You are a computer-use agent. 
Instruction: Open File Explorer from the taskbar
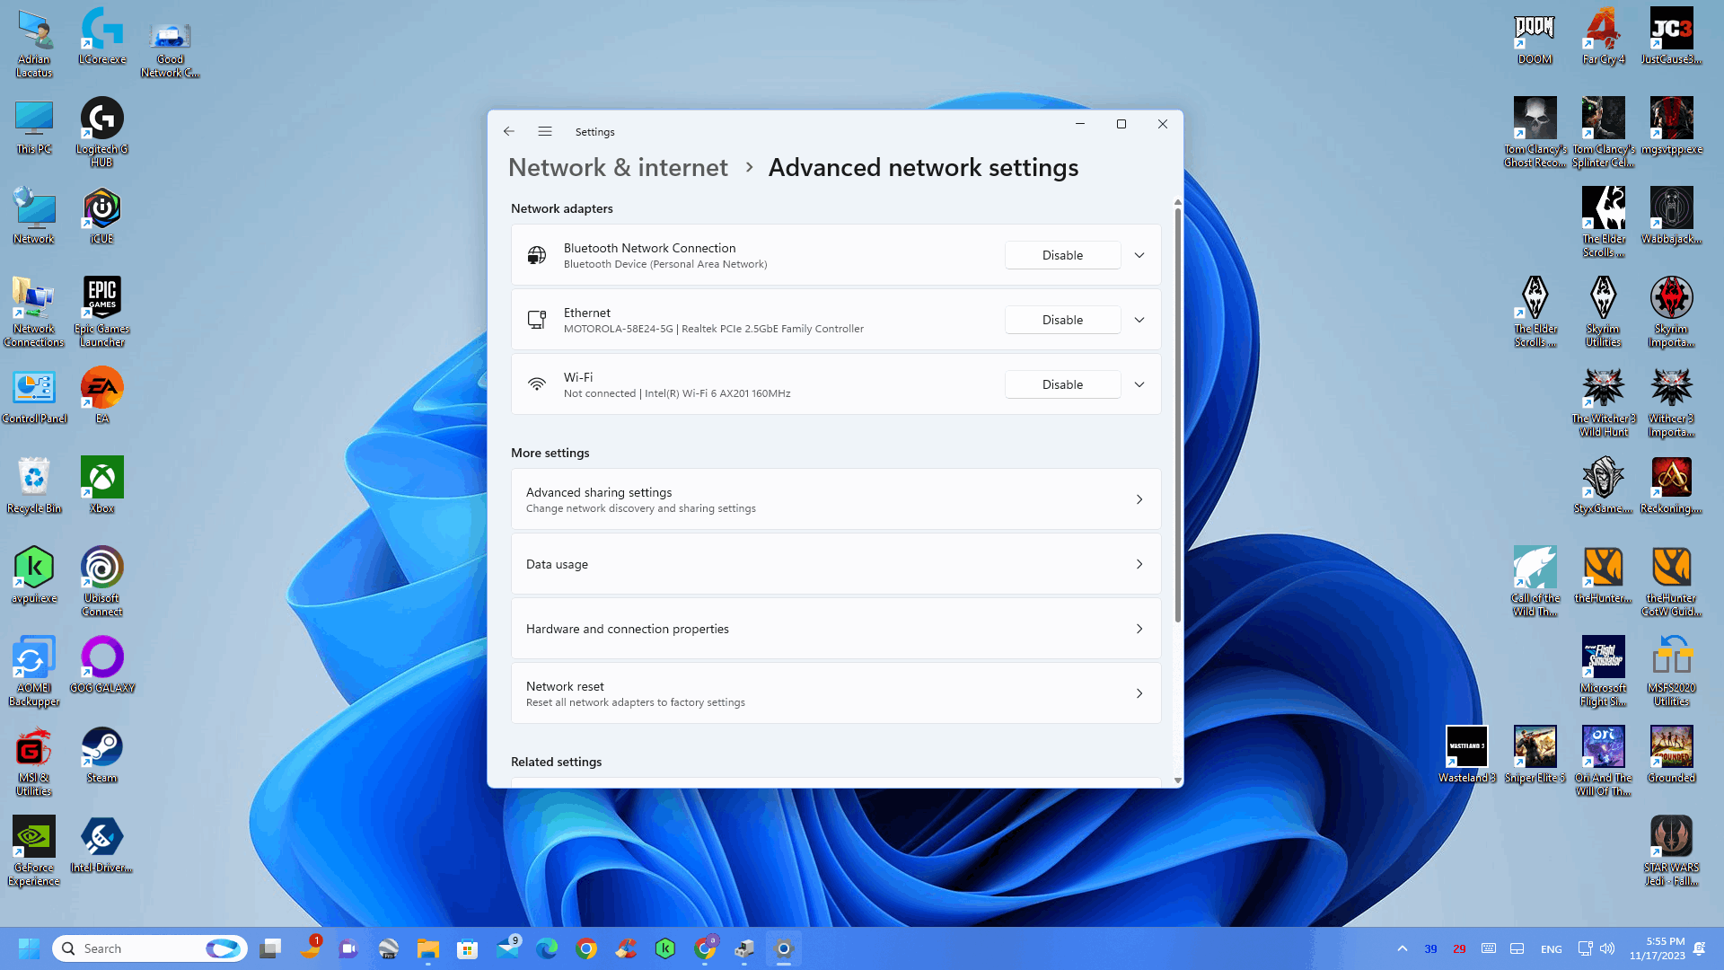pyautogui.click(x=428, y=948)
